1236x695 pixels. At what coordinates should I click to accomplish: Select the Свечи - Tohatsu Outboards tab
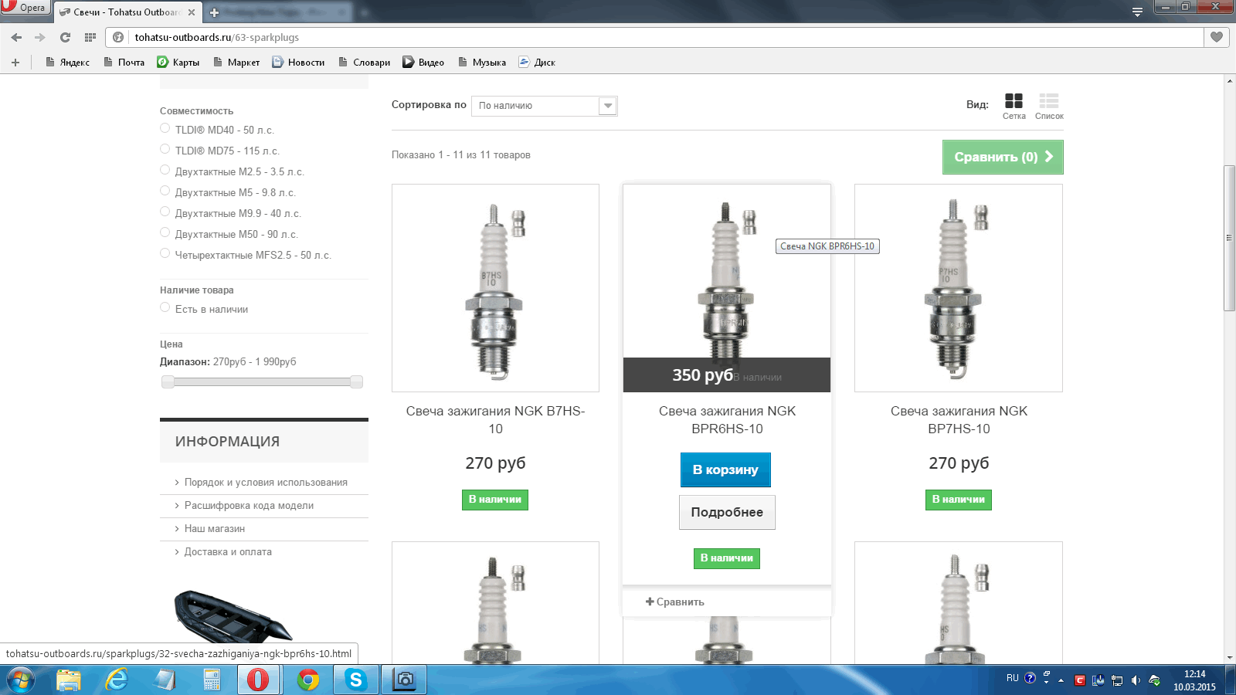pos(127,12)
